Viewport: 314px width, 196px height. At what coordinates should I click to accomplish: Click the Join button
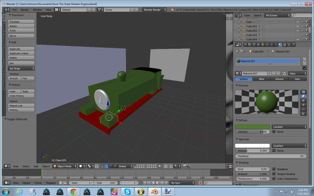pyautogui.click(x=21, y=63)
